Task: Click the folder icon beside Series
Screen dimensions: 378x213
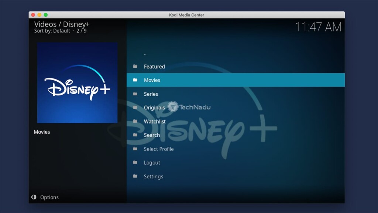Action: point(135,94)
